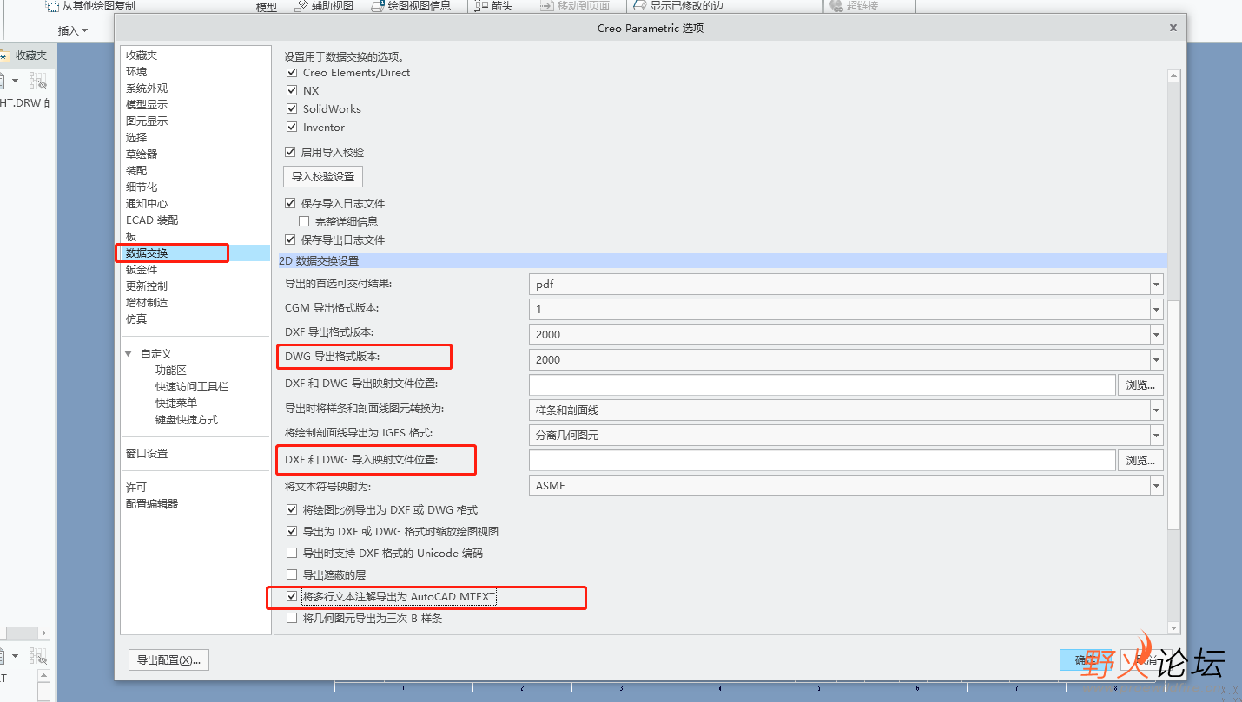Select 钣金件 category
Image resolution: width=1242 pixels, height=702 pixels.
click(142, 269)
